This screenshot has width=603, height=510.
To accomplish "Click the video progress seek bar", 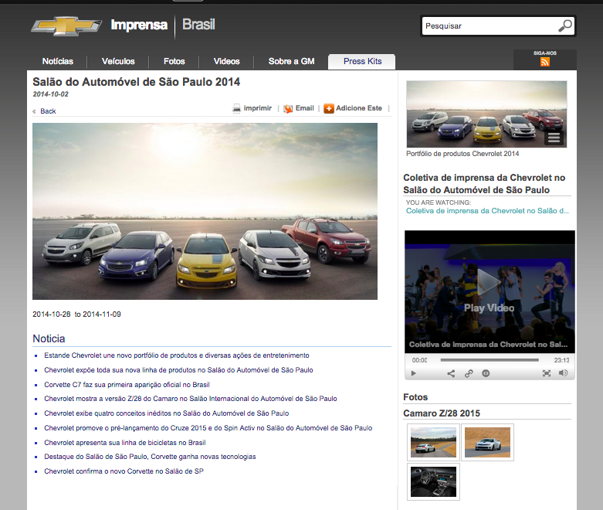I will pos(490,360).
